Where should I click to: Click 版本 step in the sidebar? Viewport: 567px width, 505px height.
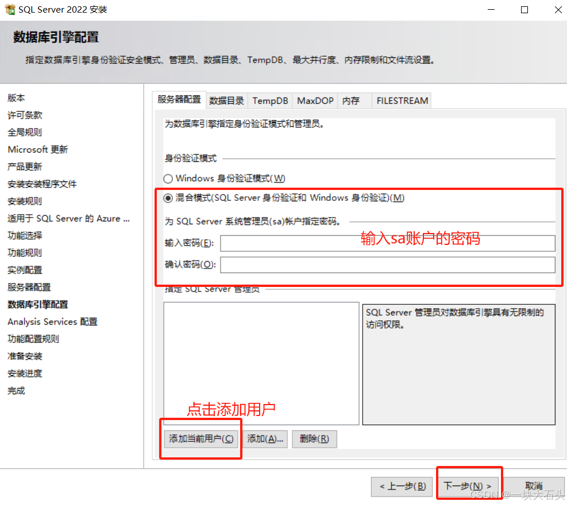pyautogui.click(x=16, y=98)
